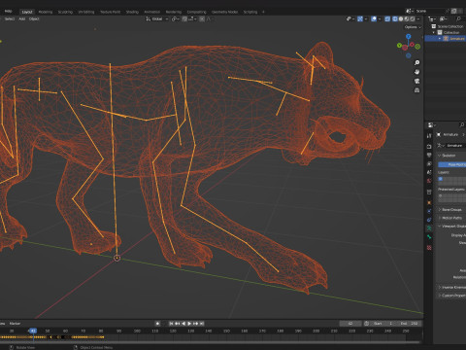Select material preview shading
466x350 pixels.
tap(407, 19)
